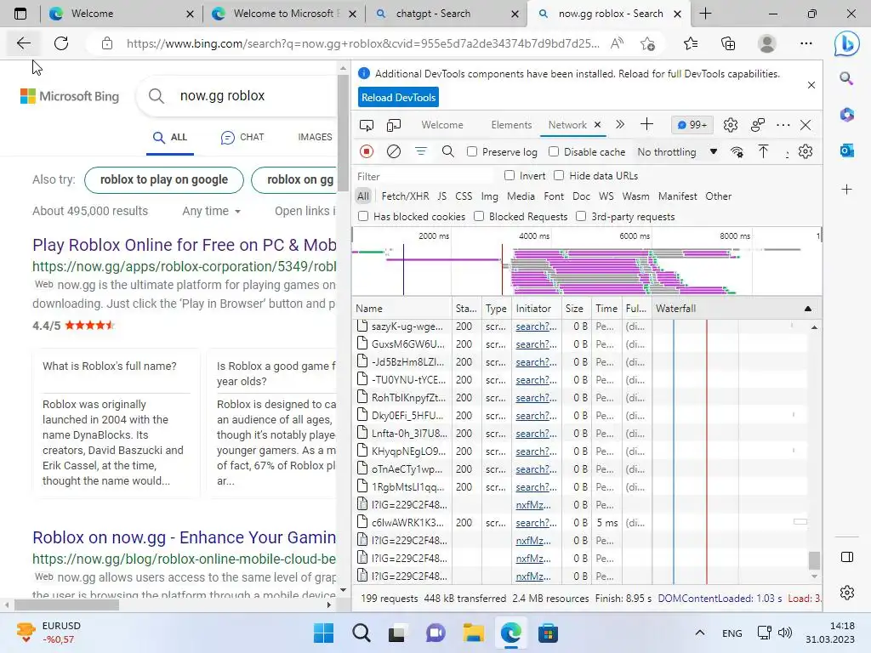This screenshot has height=653, width=871.
Task: Filter requests by Fetch/XHR
Action: coord(405,196)
